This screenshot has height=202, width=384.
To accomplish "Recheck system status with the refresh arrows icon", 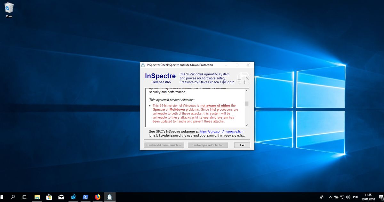I will [x=243, y=78].
